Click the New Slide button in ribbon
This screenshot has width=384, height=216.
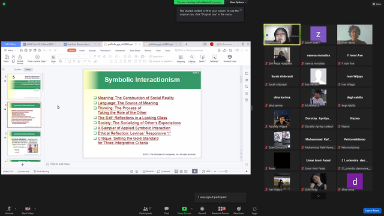pos(53,59)
